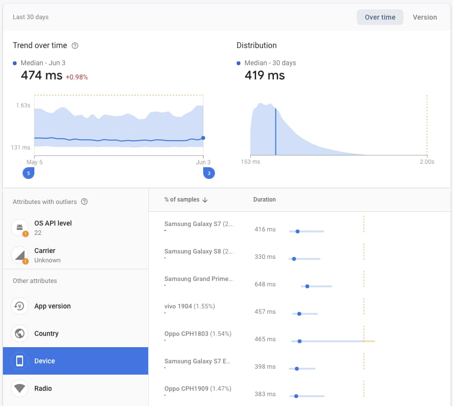Click the 330 ms duration value

coord(265,257)
